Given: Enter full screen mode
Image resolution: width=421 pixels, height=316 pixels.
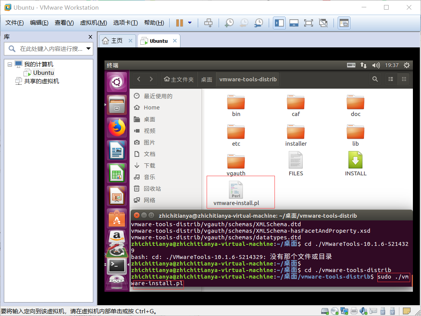Looking at the screenshot, I should coord(308,23).
